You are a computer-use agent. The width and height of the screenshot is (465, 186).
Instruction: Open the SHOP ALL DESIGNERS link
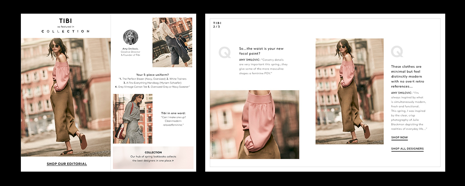(408, 149)
